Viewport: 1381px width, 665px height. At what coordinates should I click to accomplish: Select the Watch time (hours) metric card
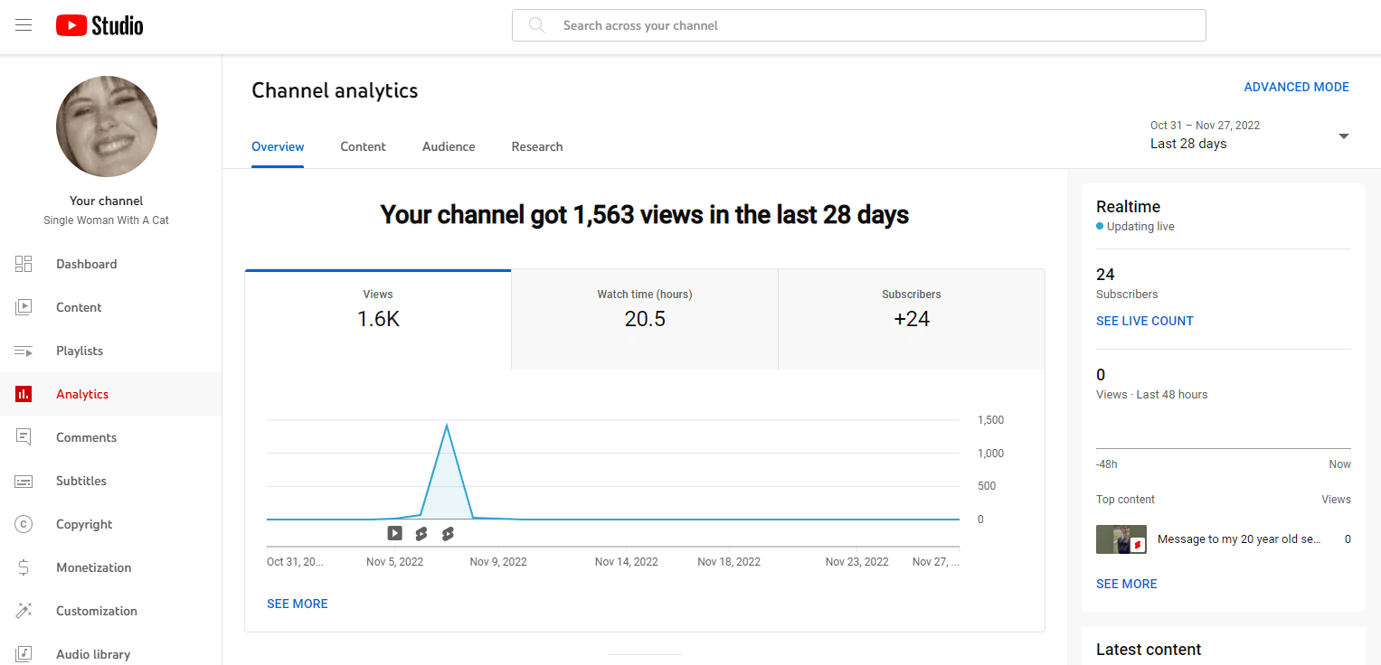click(645, 309)
